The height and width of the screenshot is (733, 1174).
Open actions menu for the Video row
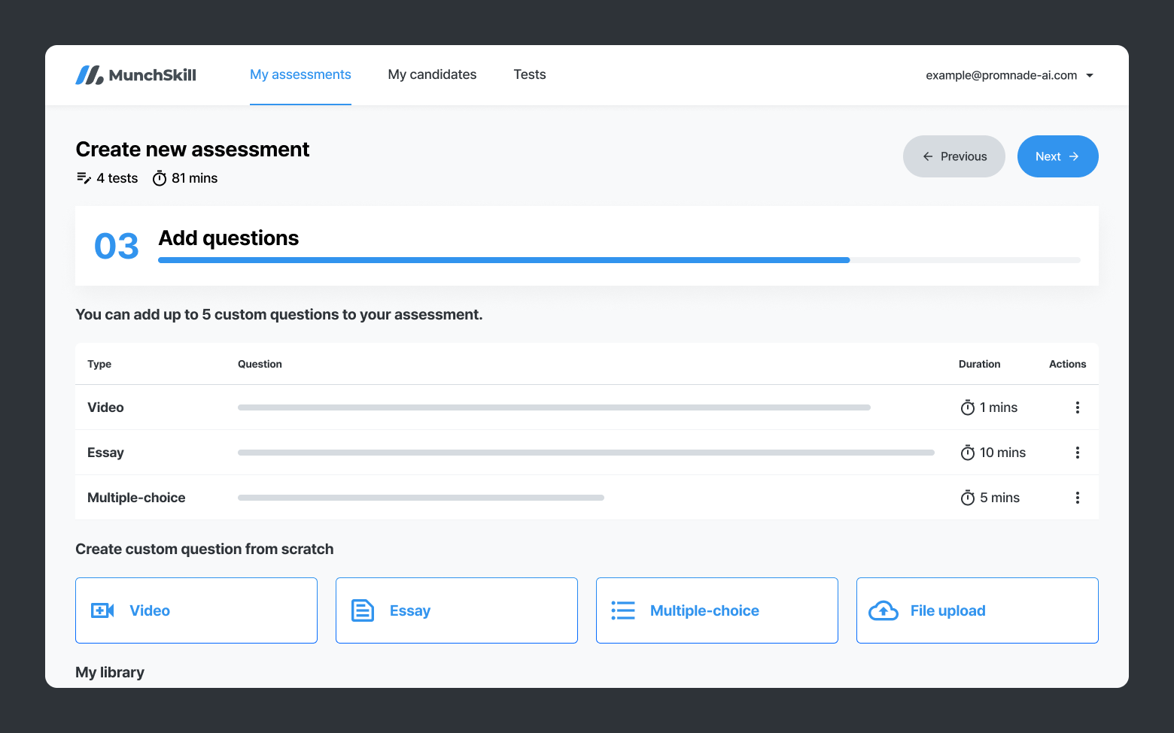coord(1078,407)
